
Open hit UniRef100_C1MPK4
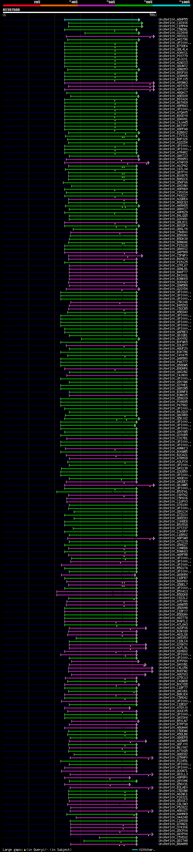[x=173, y=26]
